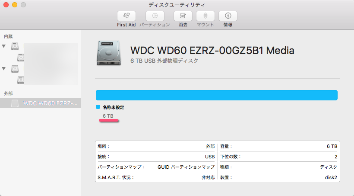
Task: Select the first internal disk icon
Action: click(15, 46)
